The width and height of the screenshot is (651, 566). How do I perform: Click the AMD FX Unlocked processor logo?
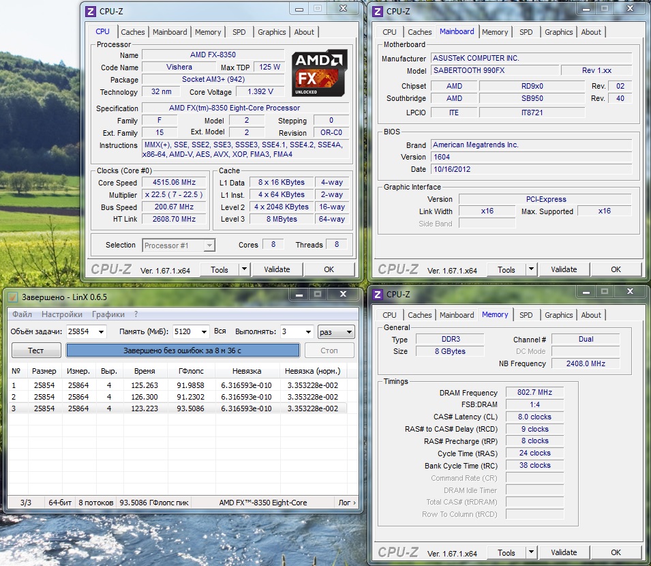(319, 73)
